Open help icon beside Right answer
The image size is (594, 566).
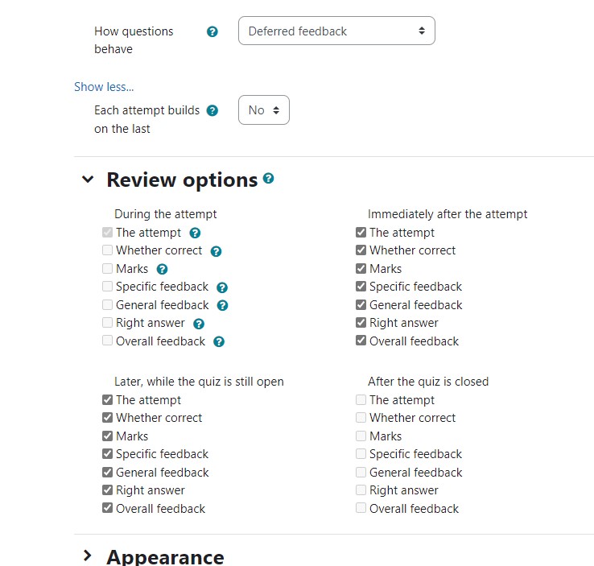coord(199,324)
